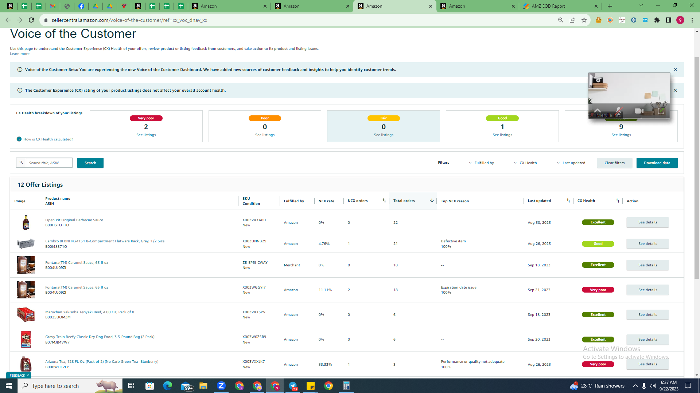Open Maruchan Yakisoba Teriyaki Beef link

90,312
